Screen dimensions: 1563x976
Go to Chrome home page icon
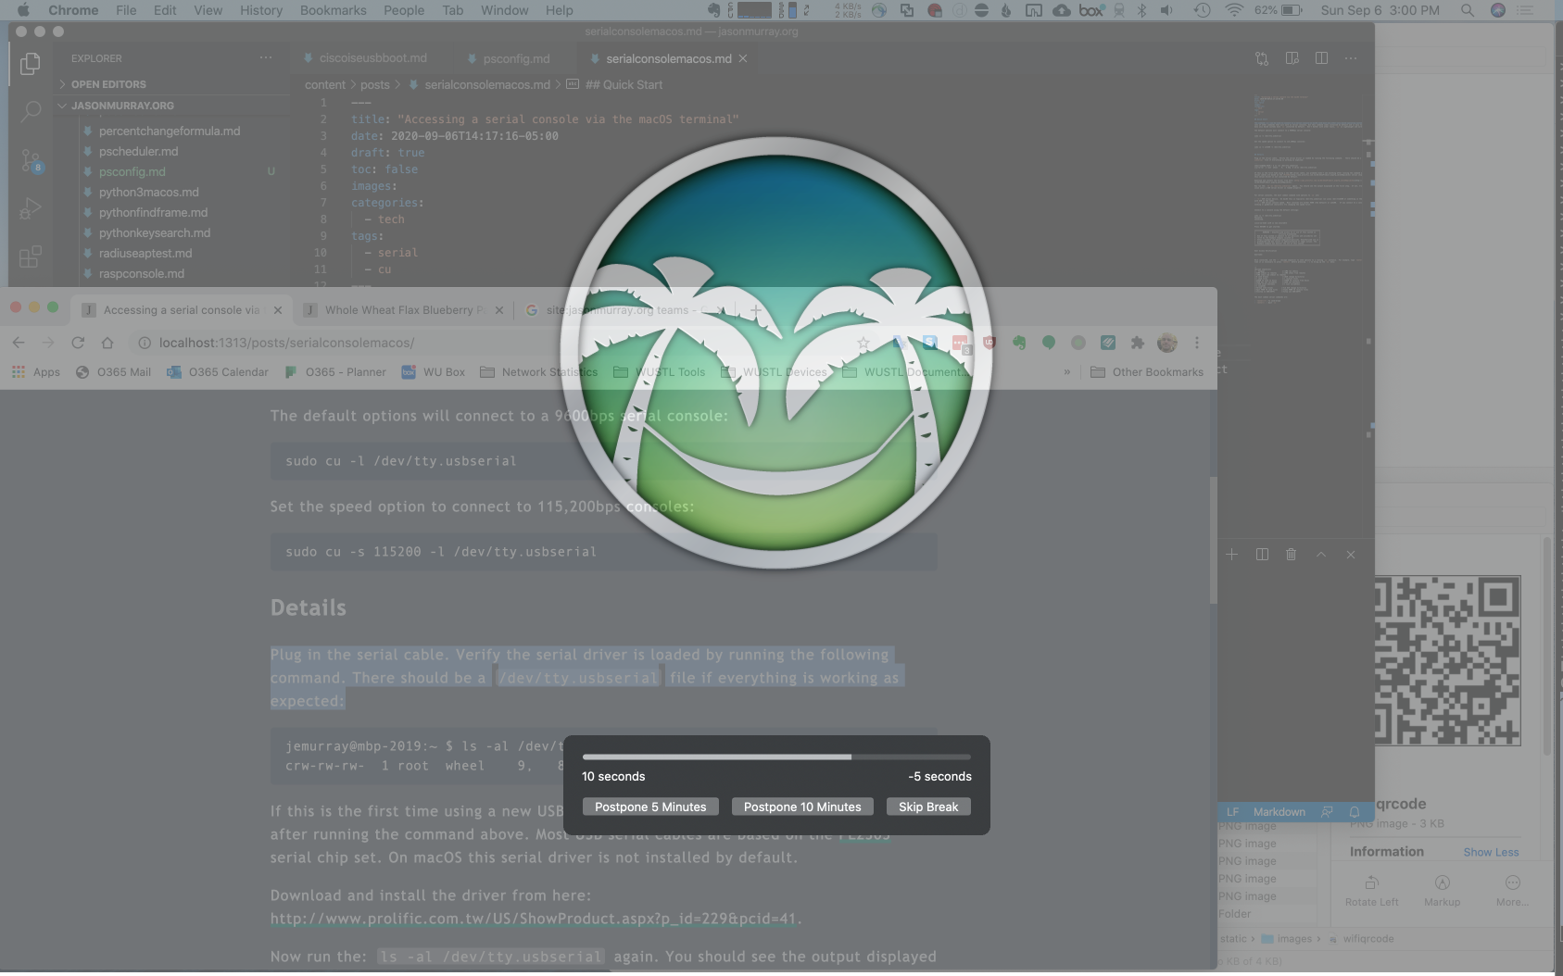click(107, 343)
